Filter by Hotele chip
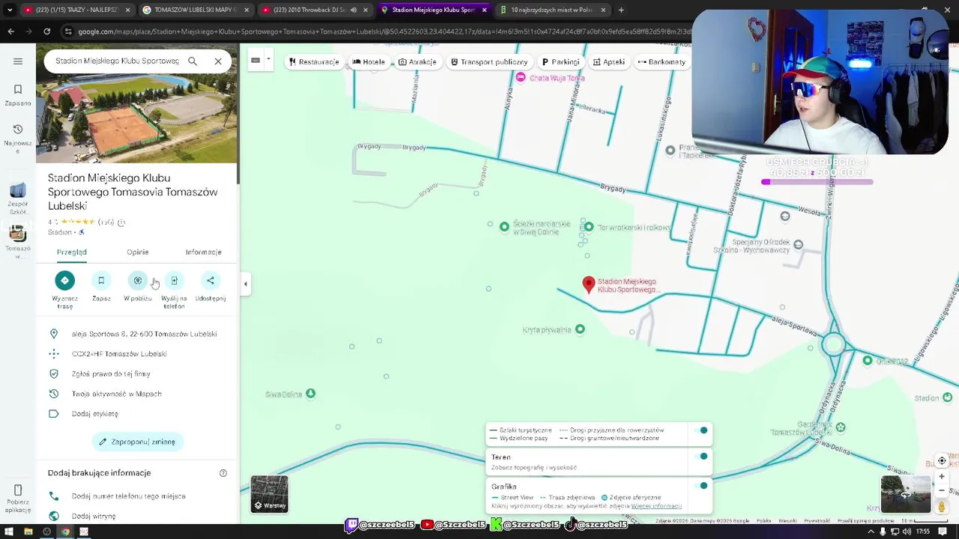Image resolution: width=959 pixels, height=539 pixels. click(x=369, y=61)
